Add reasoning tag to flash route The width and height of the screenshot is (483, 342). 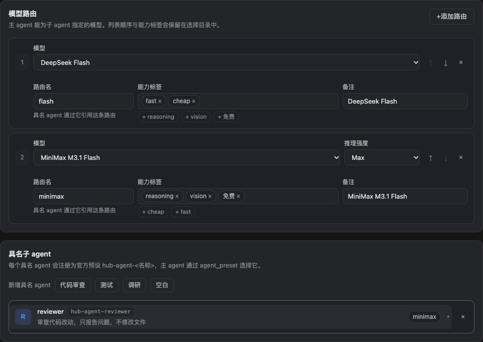(158, 117)
